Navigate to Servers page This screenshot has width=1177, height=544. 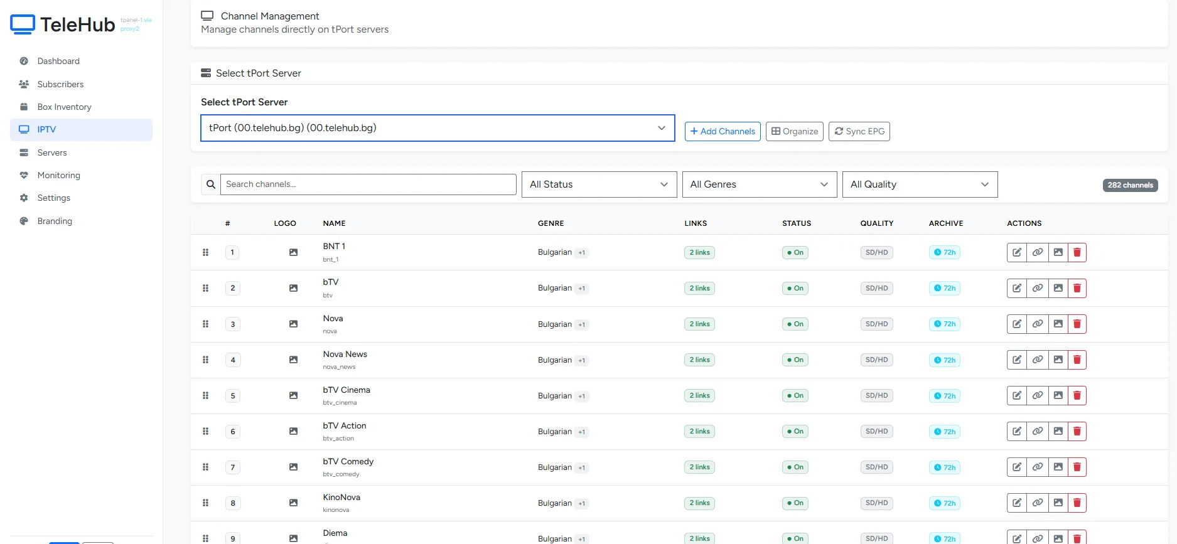click(x=81, y=152)
